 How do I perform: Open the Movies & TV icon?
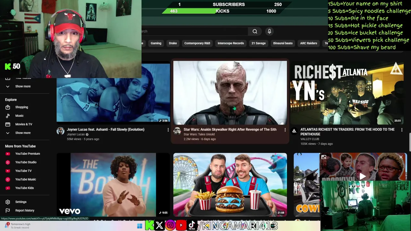click(8, 124)
